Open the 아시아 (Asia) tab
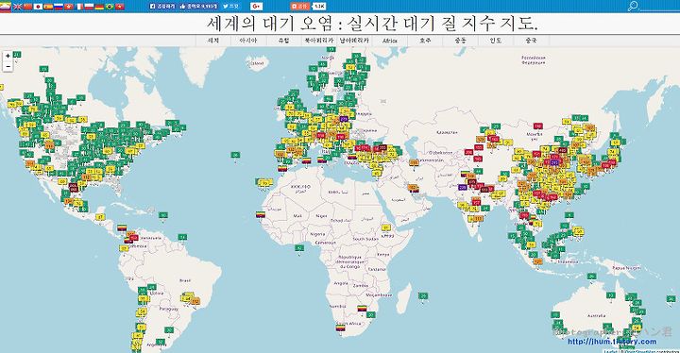Image resolution: width=680 pixels, height=353 pixels. pyautogui.click(x=248, y=41)
